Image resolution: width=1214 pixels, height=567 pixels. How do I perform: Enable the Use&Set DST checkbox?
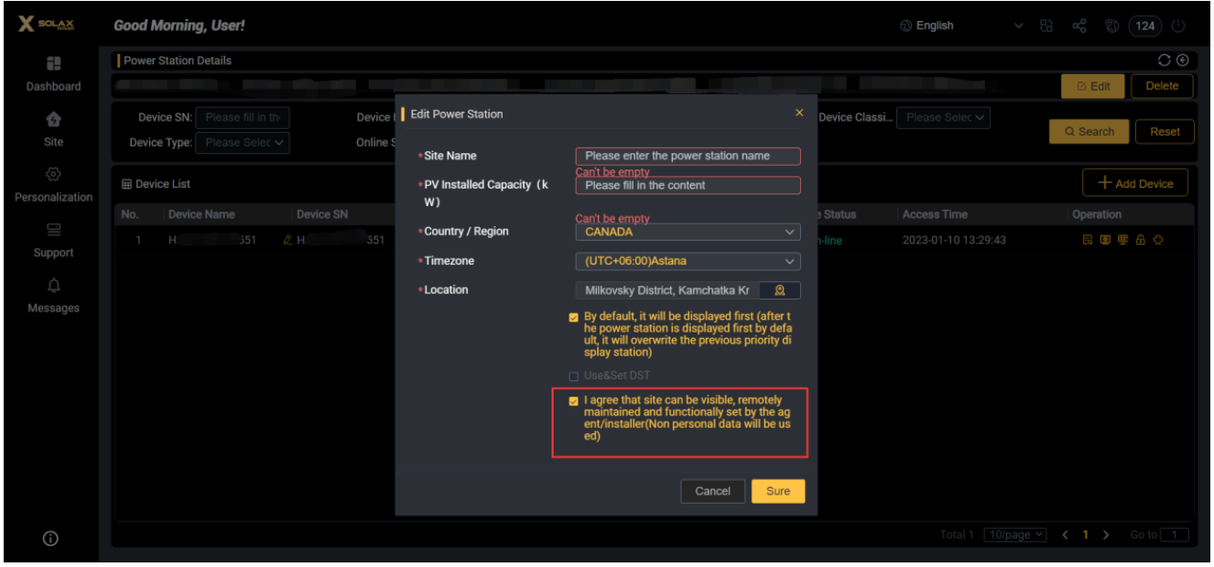pyautogui.click(x=574, y=376)
